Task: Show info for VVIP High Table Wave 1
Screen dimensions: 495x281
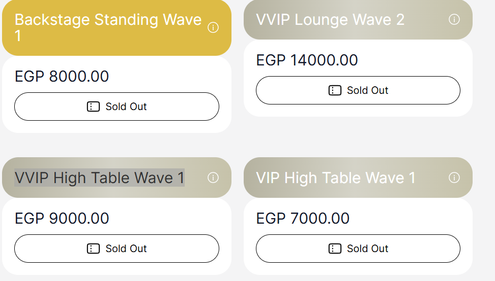Action: (x=213, y=178)
